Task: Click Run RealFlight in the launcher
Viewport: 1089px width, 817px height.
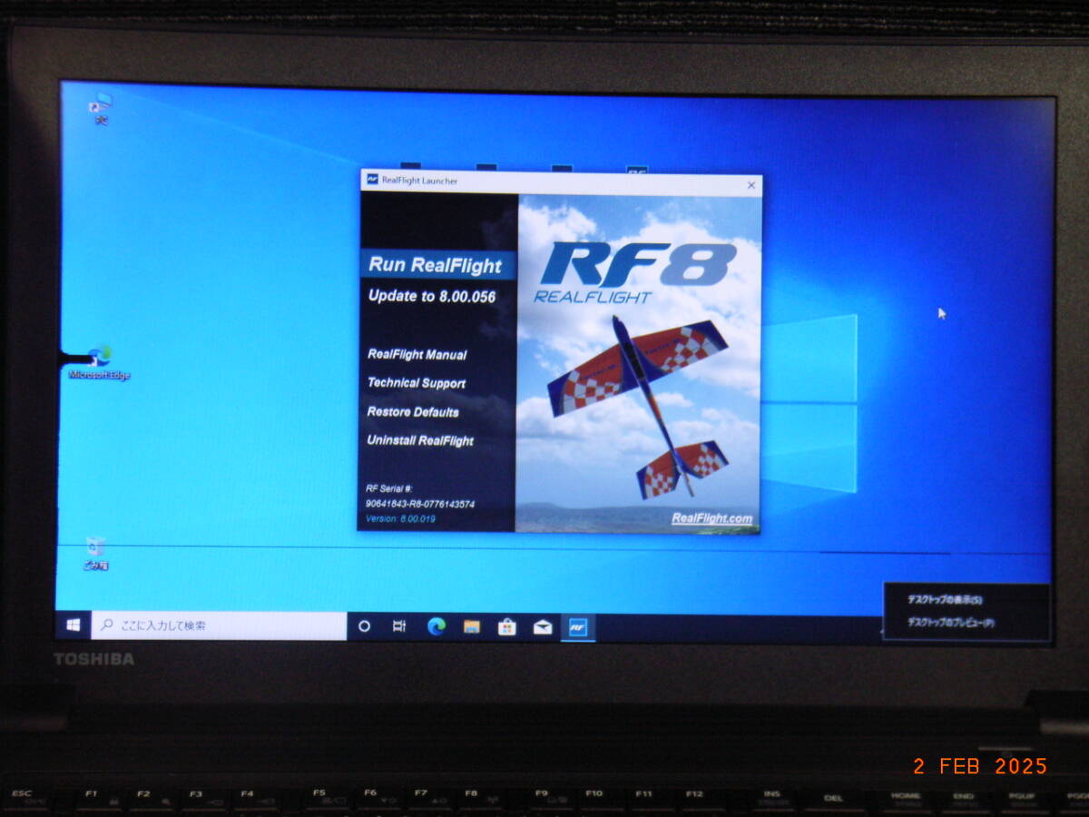Action: pyautogui.click(x=435, y=265)
